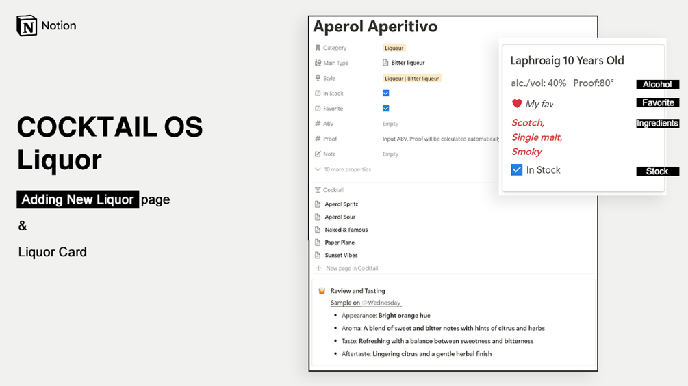Click the Aftertaste bullet line
This screenshot has width=688, height=386.
tap(416, 354)
